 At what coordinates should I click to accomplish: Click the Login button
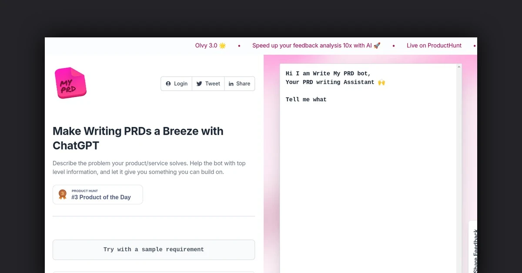point(176,83)
